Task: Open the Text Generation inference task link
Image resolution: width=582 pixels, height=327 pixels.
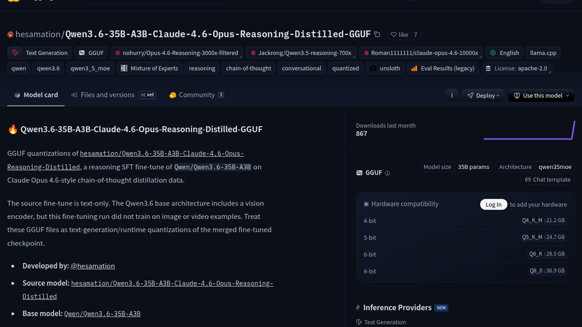Action: point(381,322)
